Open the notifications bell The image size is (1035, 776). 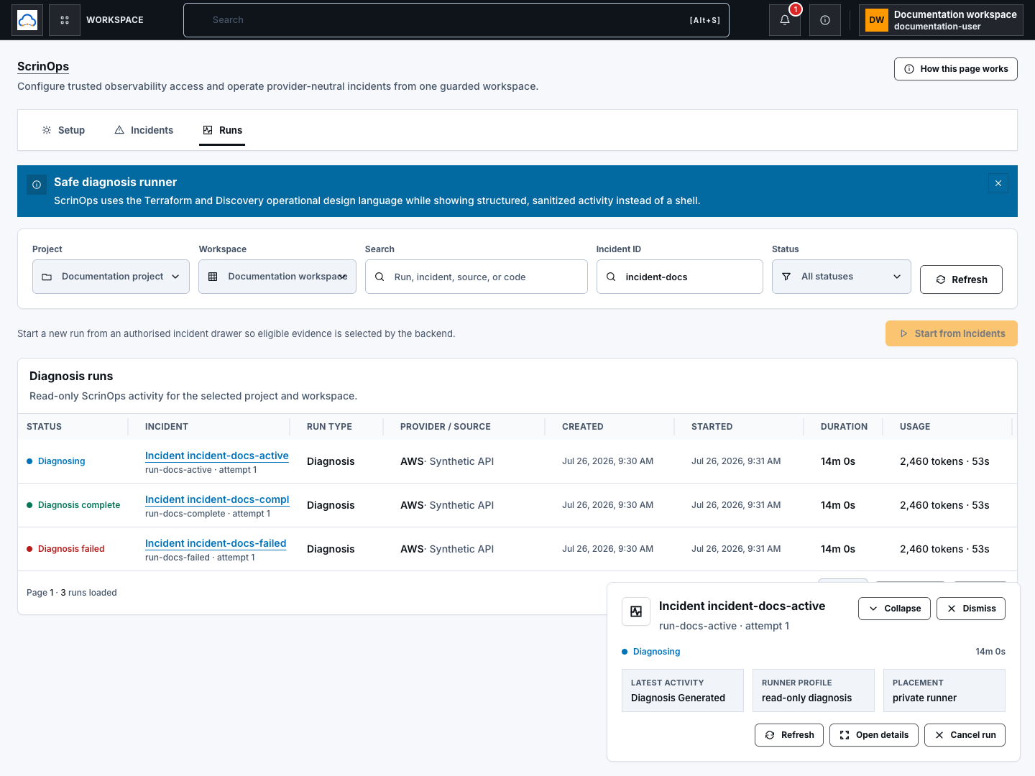point(785,20)
